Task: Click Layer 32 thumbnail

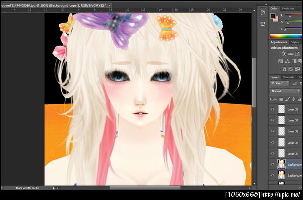Action: click(281, 109)
